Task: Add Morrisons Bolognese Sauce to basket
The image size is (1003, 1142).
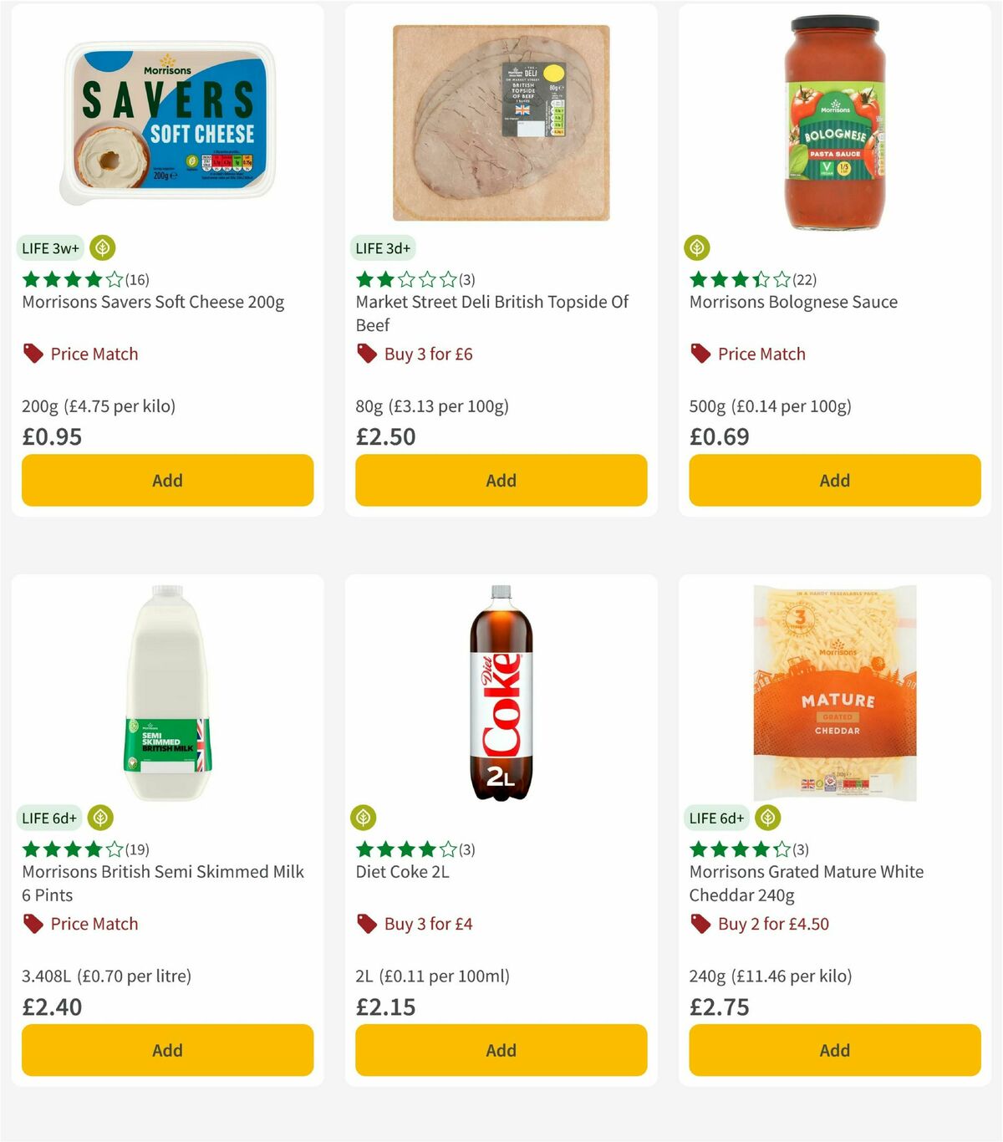Action: [834, 480]
